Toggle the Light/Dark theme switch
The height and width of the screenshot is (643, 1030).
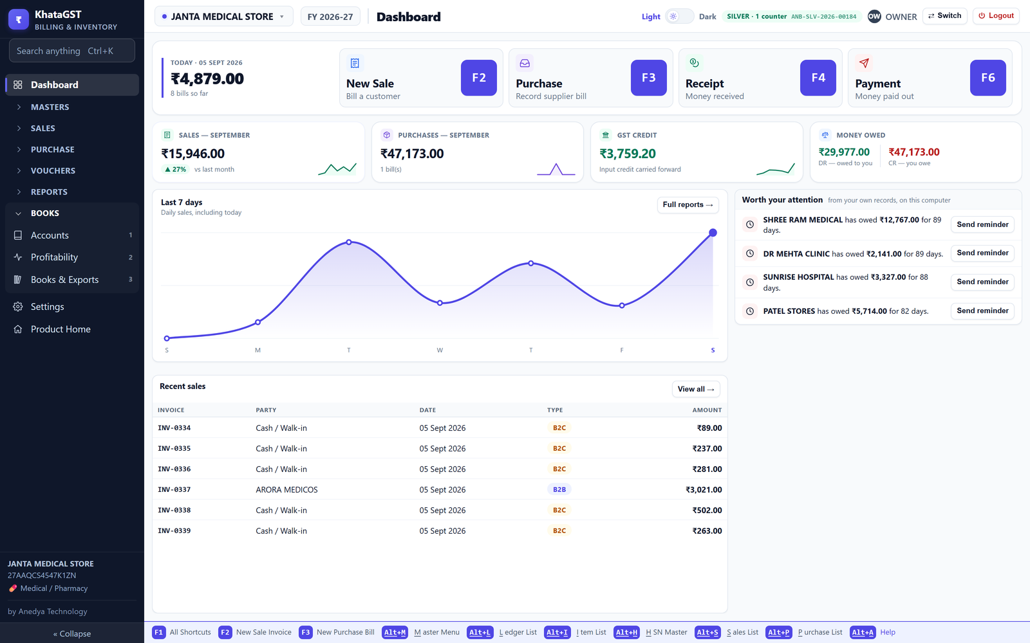click(x=679, y=17)
